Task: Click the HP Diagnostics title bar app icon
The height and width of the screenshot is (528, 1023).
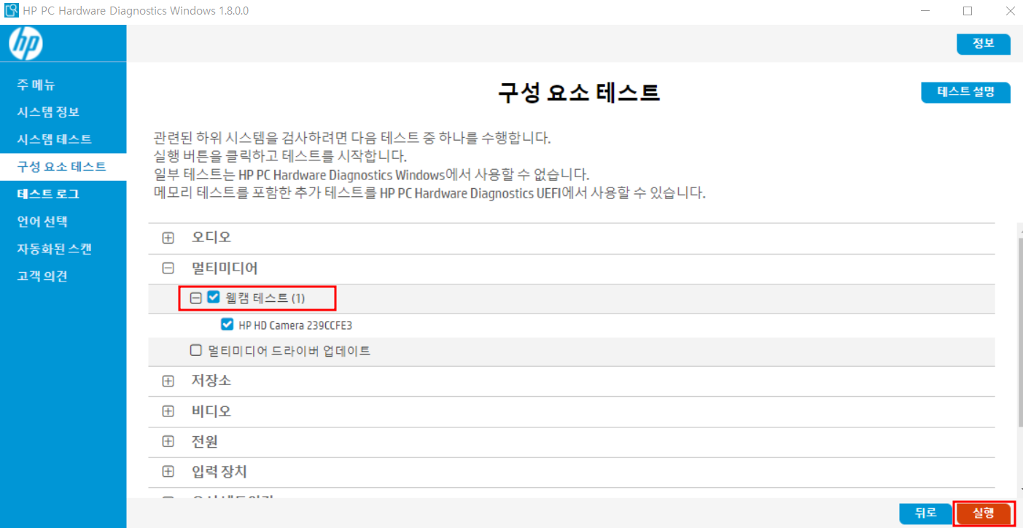Action: pyautogui.click(x=12, y=11)
